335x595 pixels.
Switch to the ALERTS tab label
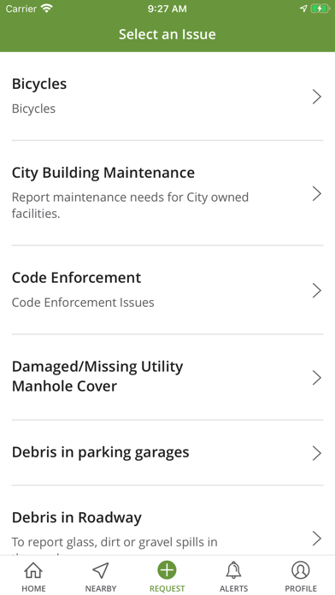click(233, 588)
